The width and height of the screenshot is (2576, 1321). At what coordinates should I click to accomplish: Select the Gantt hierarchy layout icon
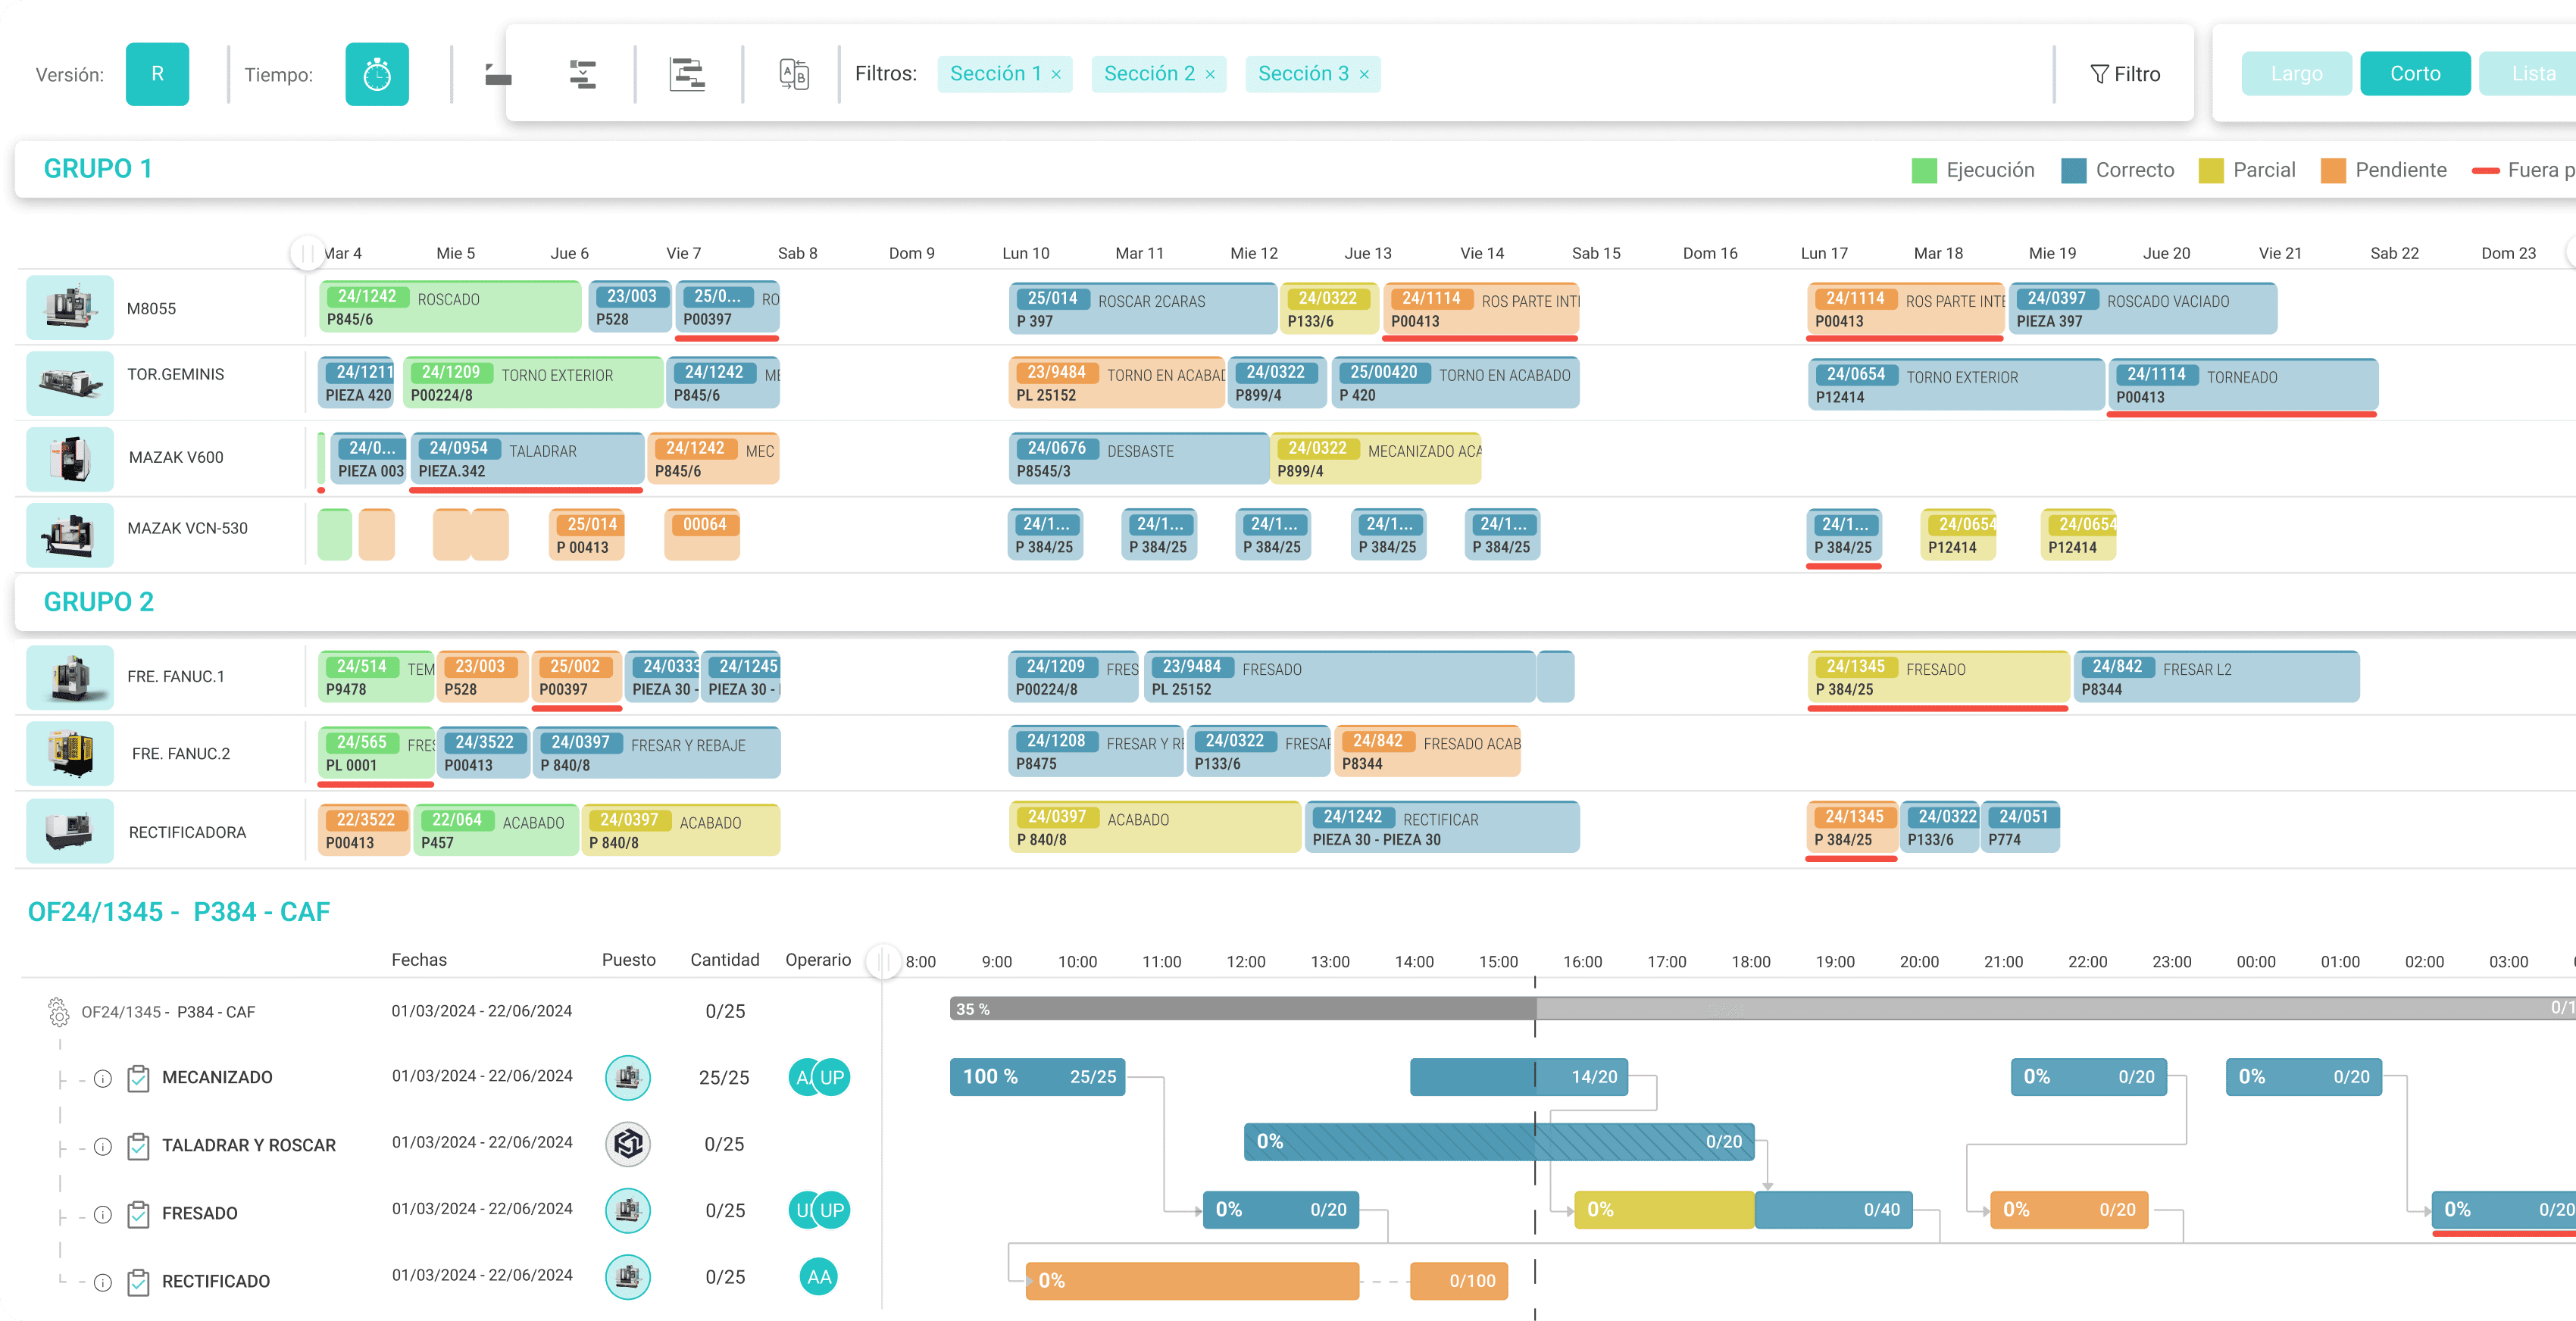(687, 74)
